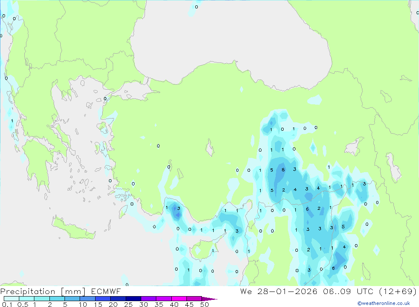Click the "10" legend scale label

(83, 304)
